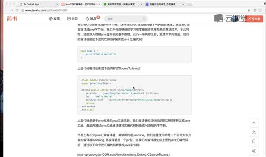Click the back-to-top arrow button
The width and height of the screenshot is (266, 157).
pos(254,122)
